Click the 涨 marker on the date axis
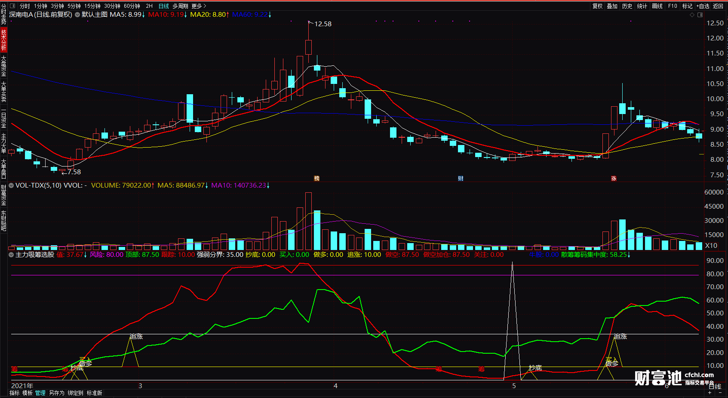 [x=614, y=179]
